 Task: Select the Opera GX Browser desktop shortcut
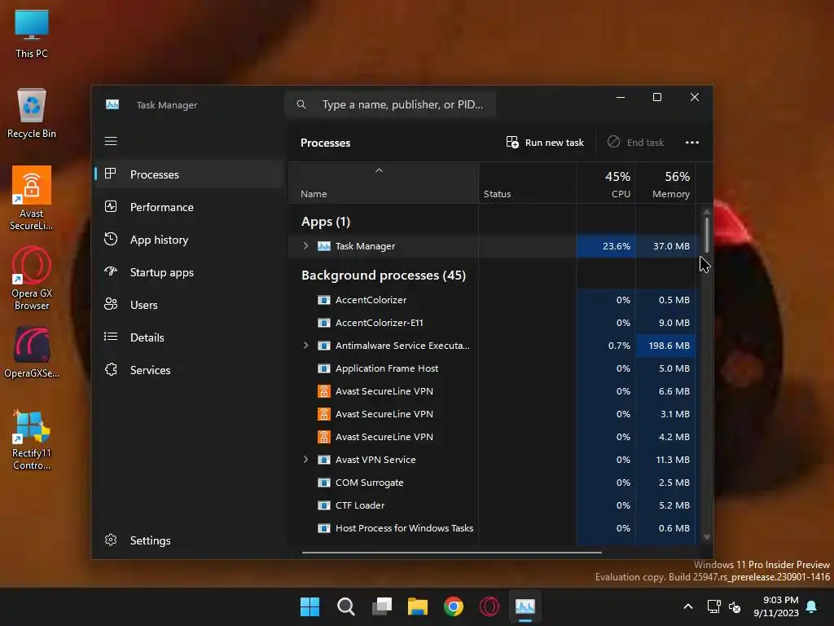[32, 278]
